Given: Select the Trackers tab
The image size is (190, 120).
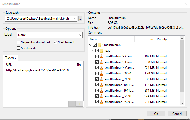Looking at the screenshot, I should pyautogui.click(x=11, y=58).
